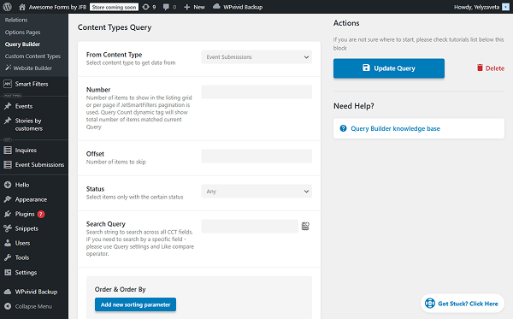This screenshot has height=319, width=513.
Task: Click the WPvivid Backup cloud icon in sidebar
Action: (8, 292)
